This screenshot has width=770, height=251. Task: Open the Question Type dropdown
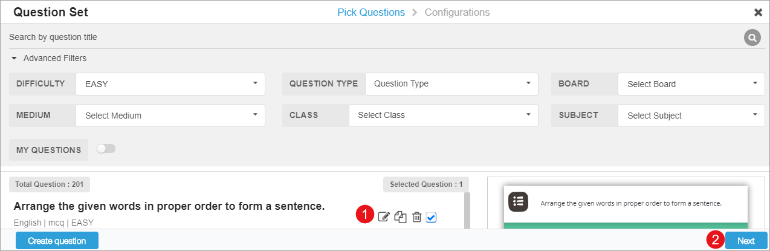pyautogui.click(x=451, y=84)
